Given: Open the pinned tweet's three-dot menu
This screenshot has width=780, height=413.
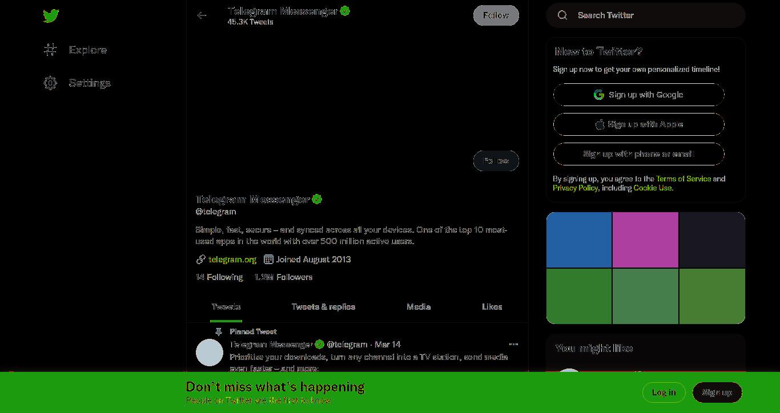Looking at the screenshot, I should [513, 344].
